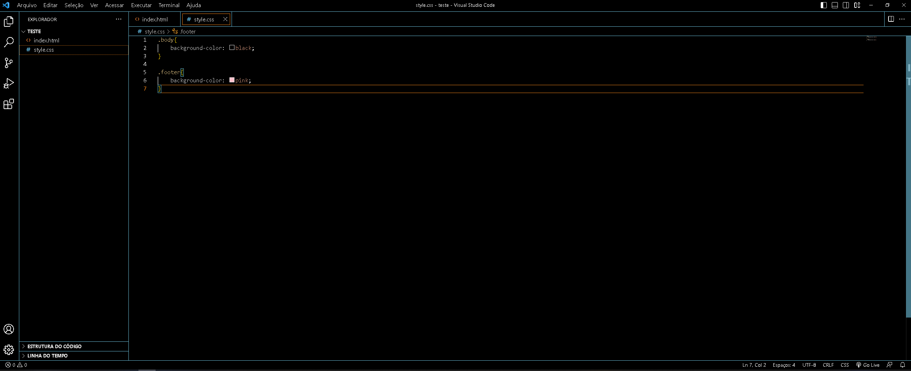Image resolution: width=911 pixels, height=371 pixels.
Task: Open Explorer more actions ellipsis
Action: pyautogui.click(x=118, y=19)
